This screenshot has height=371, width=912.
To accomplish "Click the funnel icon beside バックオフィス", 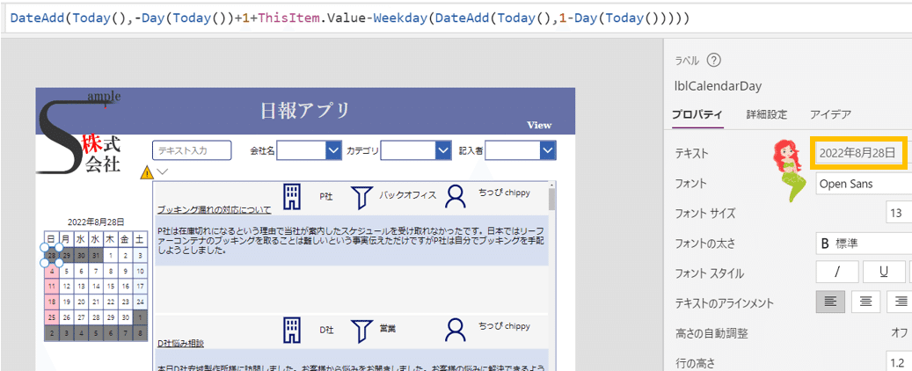I will click(x=361, y=197).
